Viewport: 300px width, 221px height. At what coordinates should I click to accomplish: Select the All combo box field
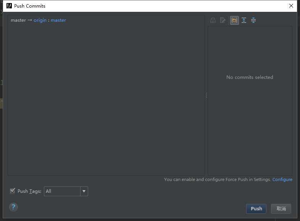pyautogui.click(x=66, y=191)
